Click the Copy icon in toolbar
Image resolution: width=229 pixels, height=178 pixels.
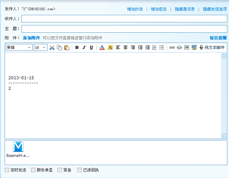[x=60, y=48]
